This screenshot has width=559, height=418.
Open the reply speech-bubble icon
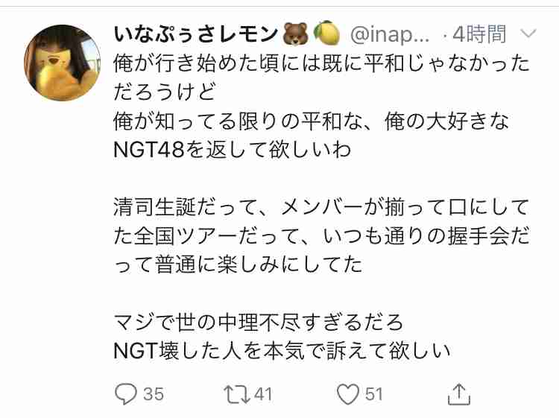[125, 394]
